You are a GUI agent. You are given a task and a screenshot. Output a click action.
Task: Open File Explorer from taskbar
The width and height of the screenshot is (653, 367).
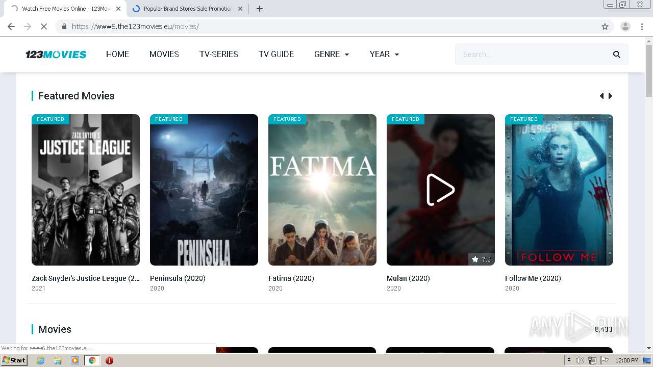[58, 360]
